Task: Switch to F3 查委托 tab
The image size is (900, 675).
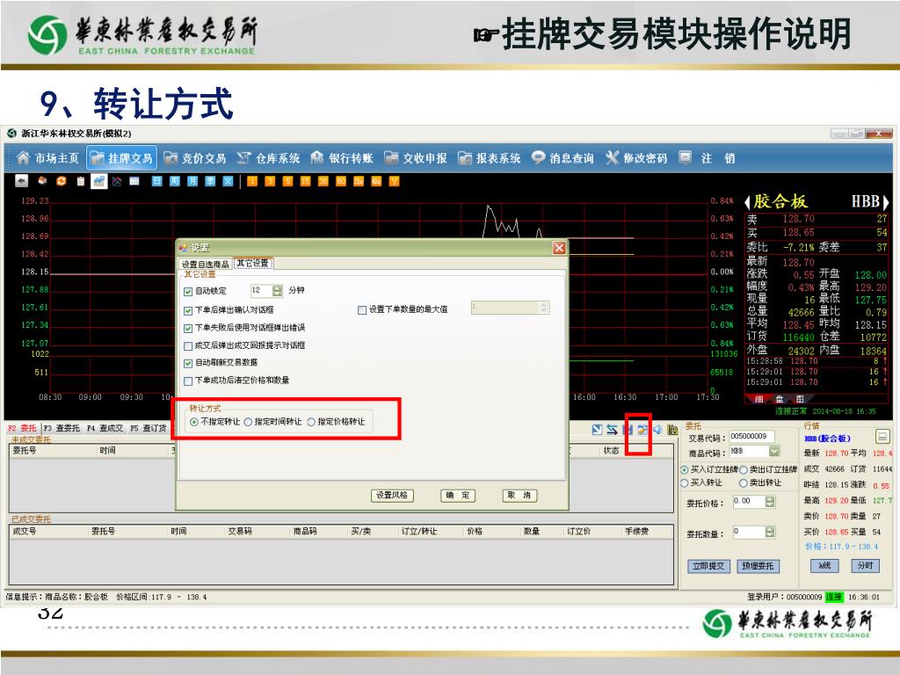Action: pos(62,428)
